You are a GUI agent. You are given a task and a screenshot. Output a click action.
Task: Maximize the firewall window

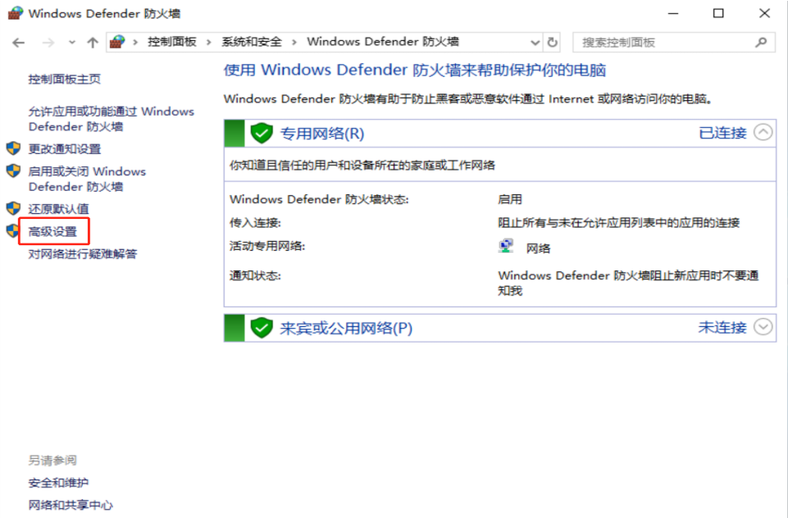[x=718, y=14]
